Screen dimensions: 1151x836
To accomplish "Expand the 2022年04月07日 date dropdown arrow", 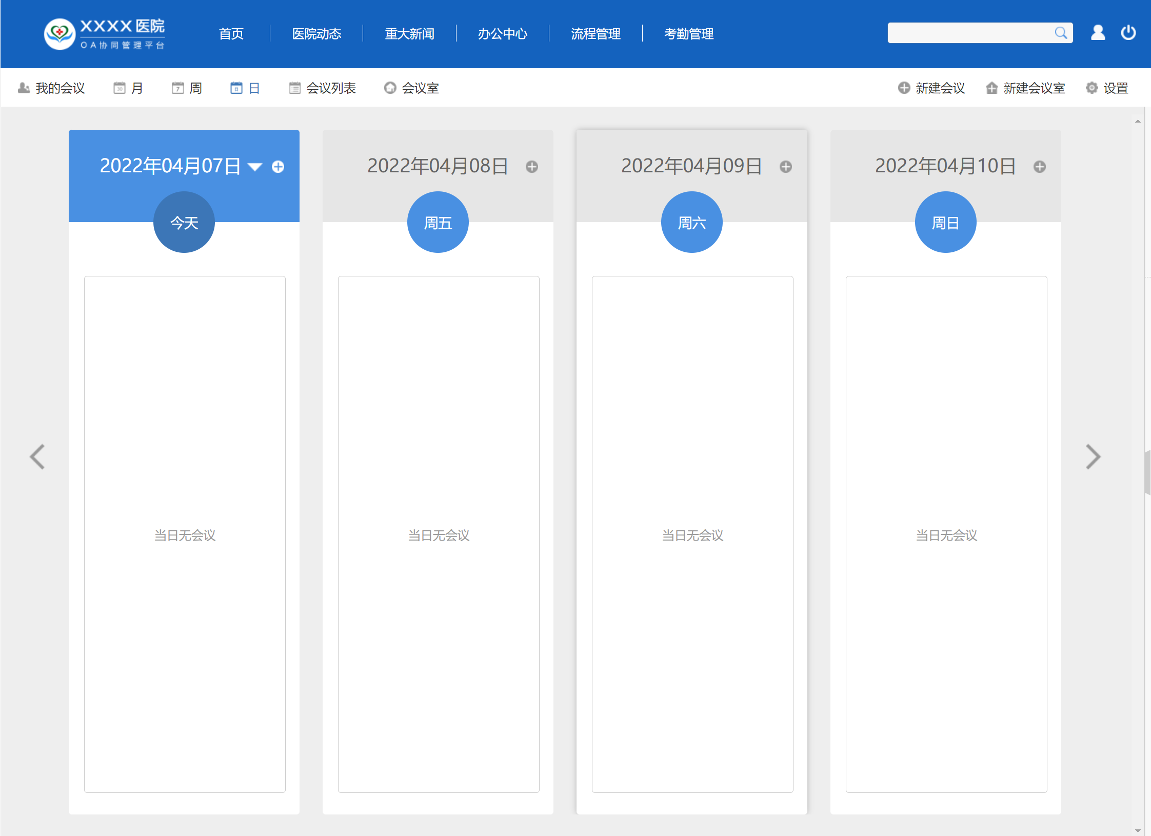I will click(255, 167).
